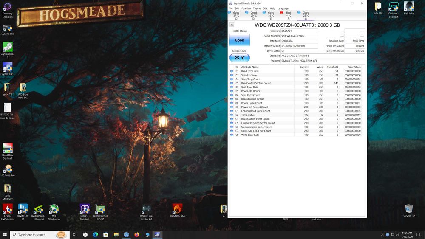Screen dimensions: 425x239
Task: Open Task View on the taskbar
Action: click(75, 235)
